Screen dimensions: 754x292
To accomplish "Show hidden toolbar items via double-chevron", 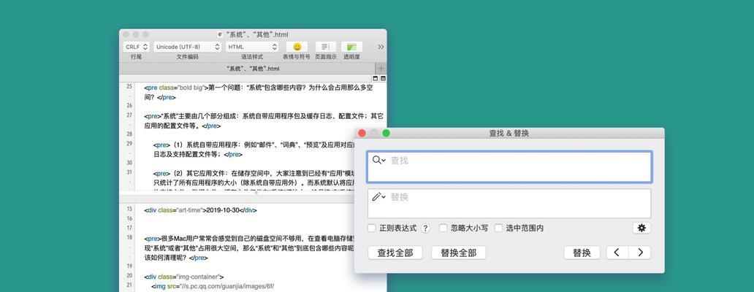I will coord(381,47).
